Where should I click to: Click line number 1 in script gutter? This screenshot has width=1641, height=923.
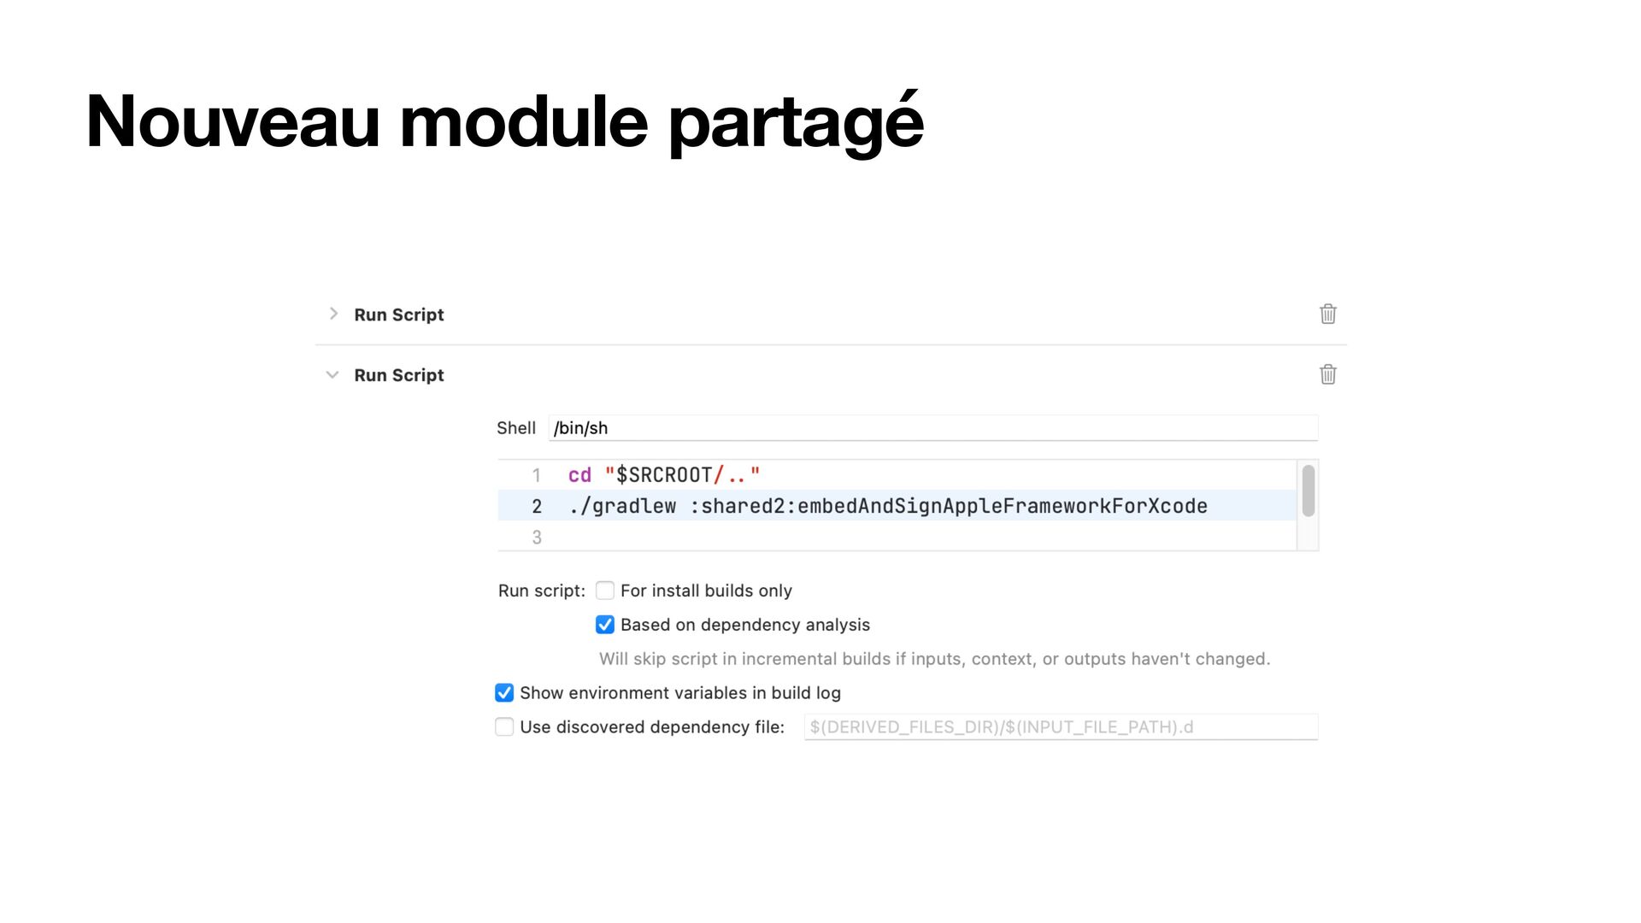(x=537, y=475)
